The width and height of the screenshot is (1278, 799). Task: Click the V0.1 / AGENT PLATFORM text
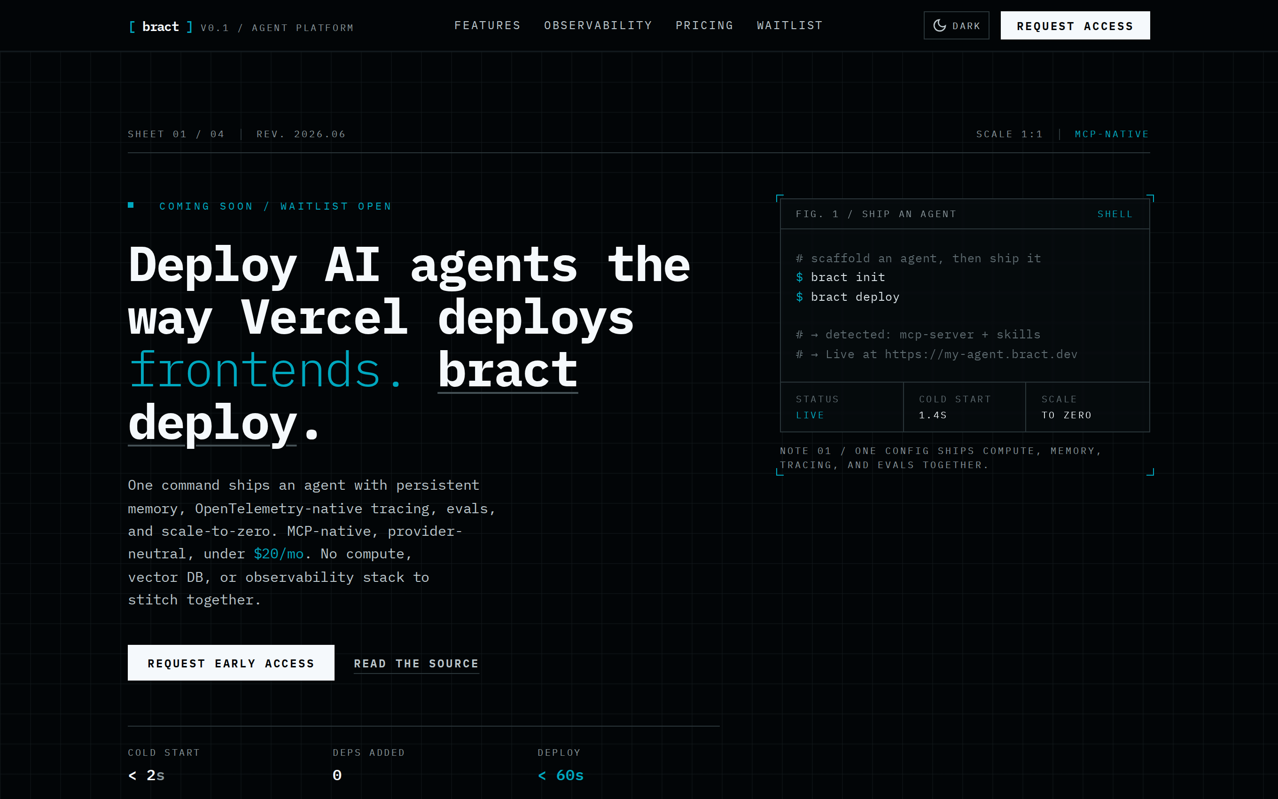[277, 28]
